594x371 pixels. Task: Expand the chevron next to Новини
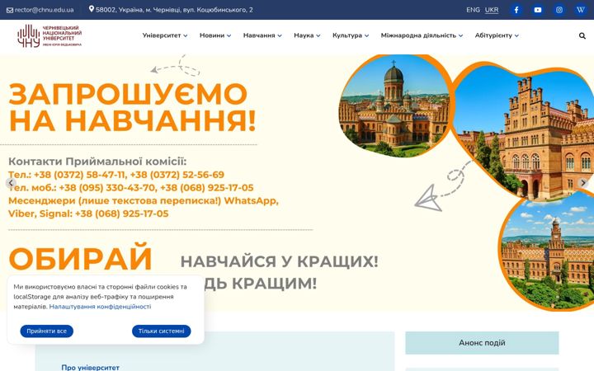pyautogui.click(x=229, y=36)
